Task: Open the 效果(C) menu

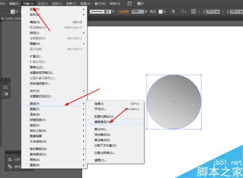Action: 71,3
